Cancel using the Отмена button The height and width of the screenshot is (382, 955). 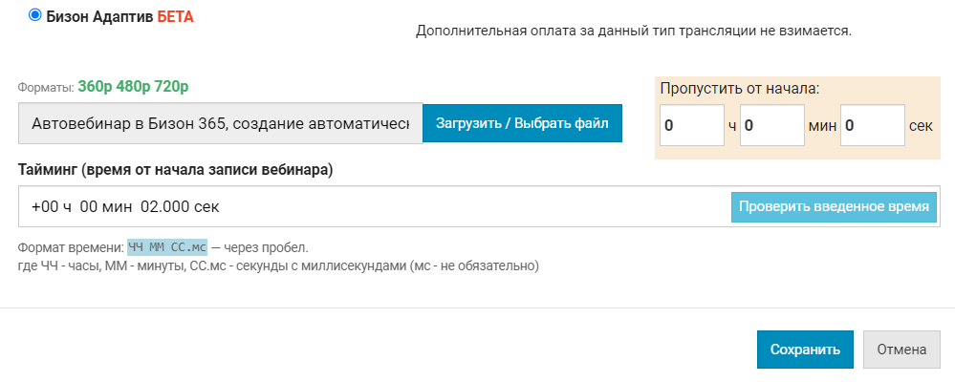coord(901,350)
